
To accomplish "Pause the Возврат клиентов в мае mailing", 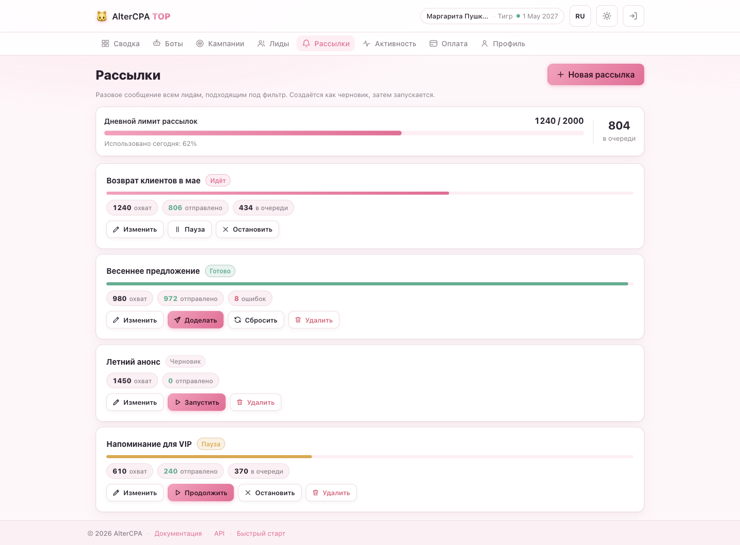I will pyautogui.click(x=190, y=230).
